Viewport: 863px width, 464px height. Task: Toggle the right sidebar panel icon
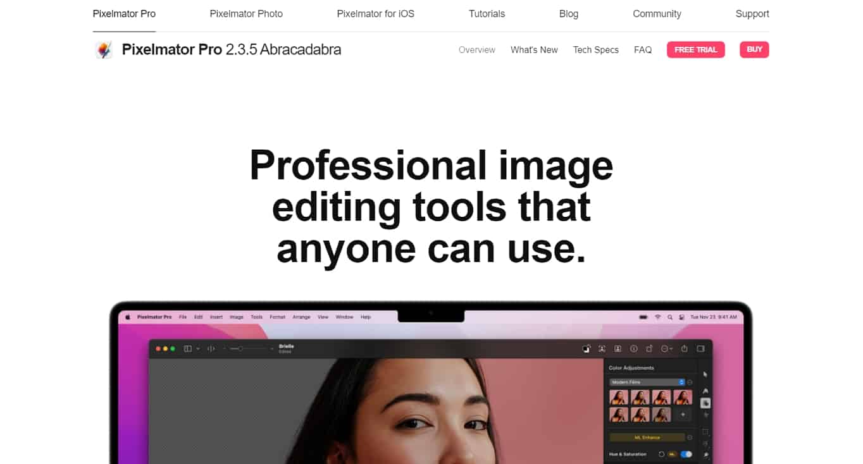pos(700,348)
